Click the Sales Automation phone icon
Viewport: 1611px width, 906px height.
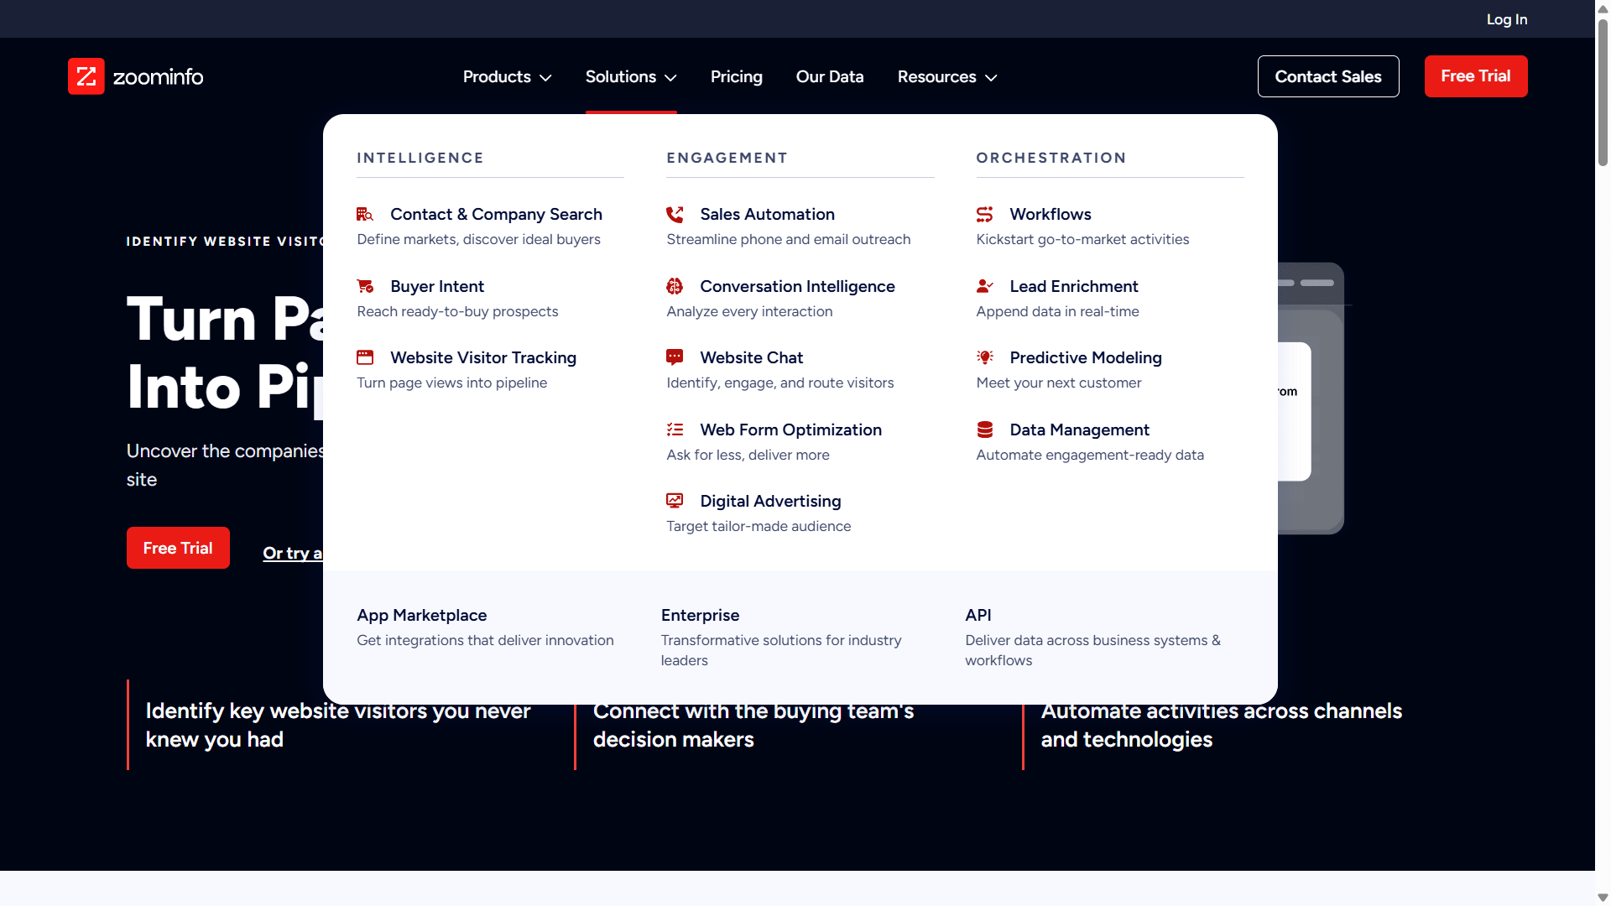[x=675, y=215]
